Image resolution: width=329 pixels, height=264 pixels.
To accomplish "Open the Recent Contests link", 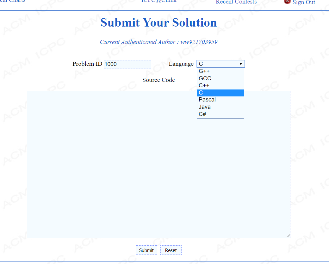I will pos(236,2).
